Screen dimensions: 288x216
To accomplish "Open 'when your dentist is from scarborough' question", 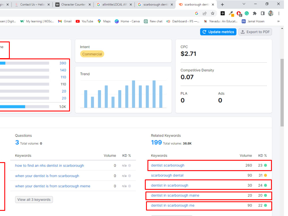I will pyautogui.click(x=47, y=176).
